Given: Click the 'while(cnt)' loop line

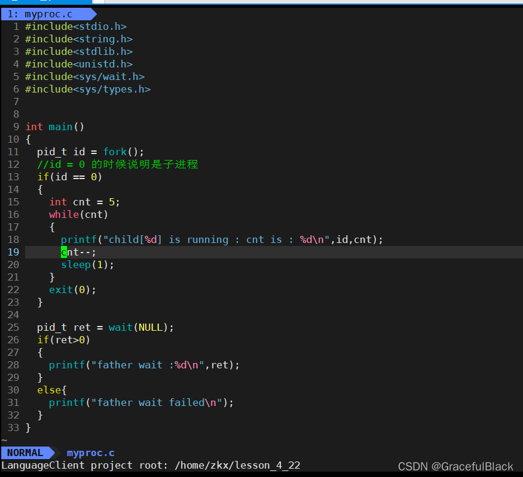Looking at the screenshot, I should point(78,214).
